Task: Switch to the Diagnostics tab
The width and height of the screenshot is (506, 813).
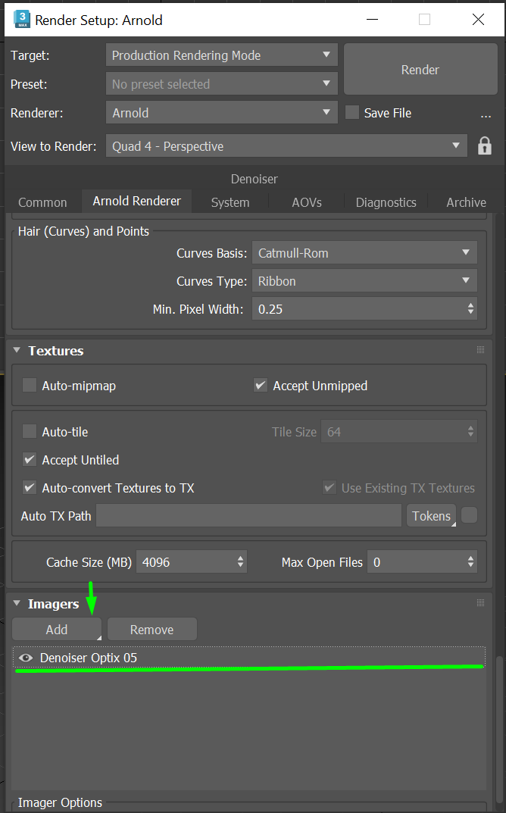Action: pos(386,202)
